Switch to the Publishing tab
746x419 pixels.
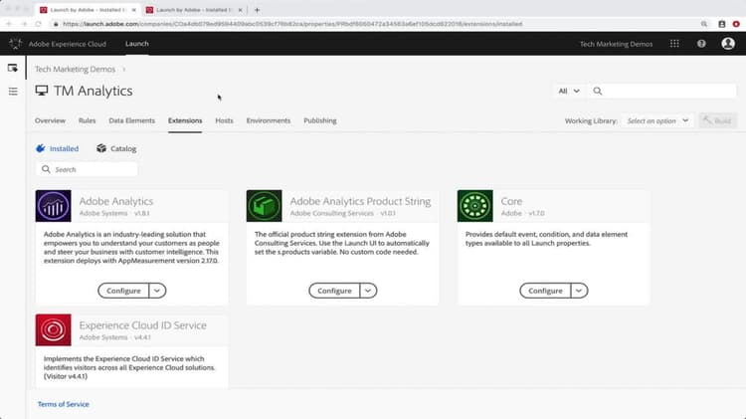[x=320, y=121]
